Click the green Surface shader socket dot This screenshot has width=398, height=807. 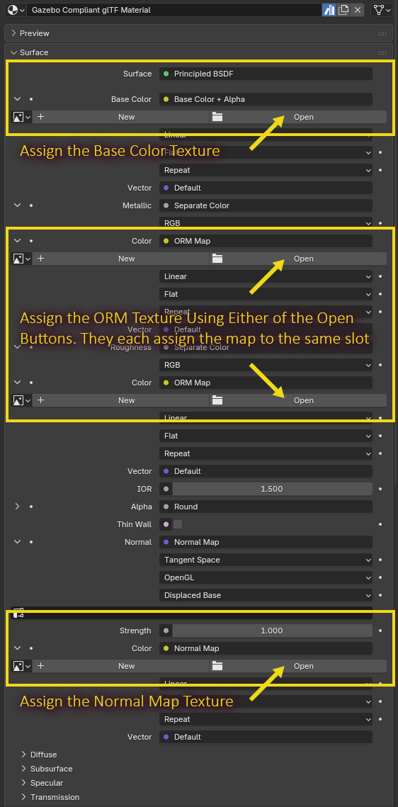[x=166, y=74]
